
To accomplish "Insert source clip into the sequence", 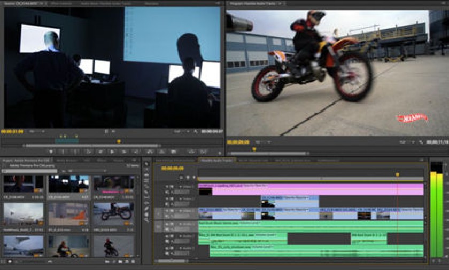I will (150, 152).
